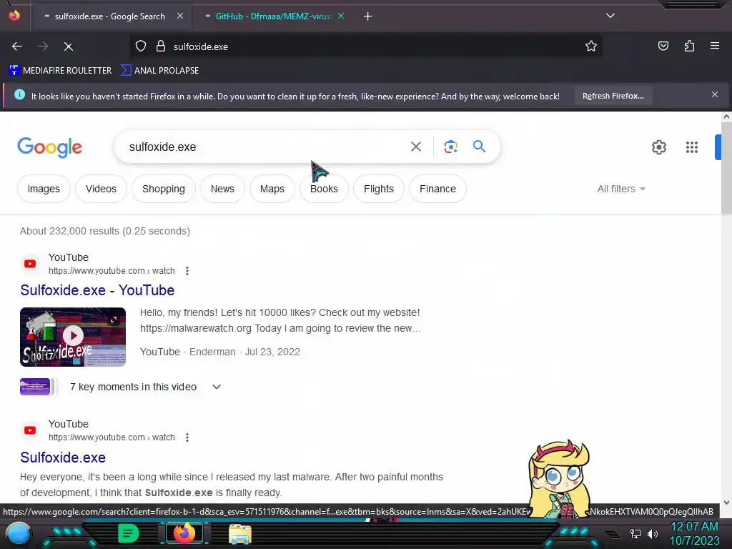Click the Google logo

point(50,147)
